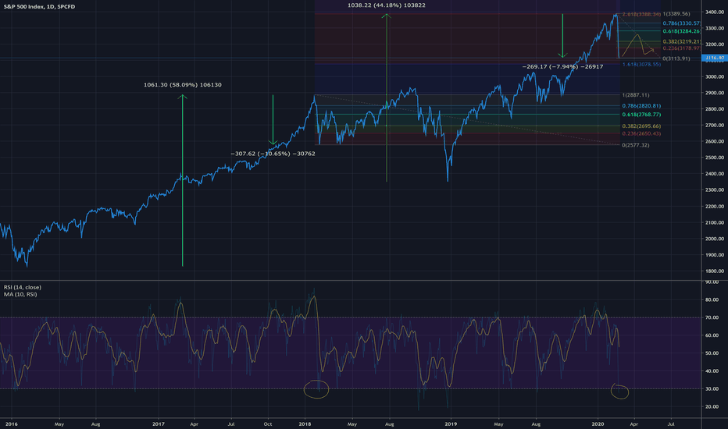
Task: Click 80.00 on the RSI scale
Action: click(712, 300)
